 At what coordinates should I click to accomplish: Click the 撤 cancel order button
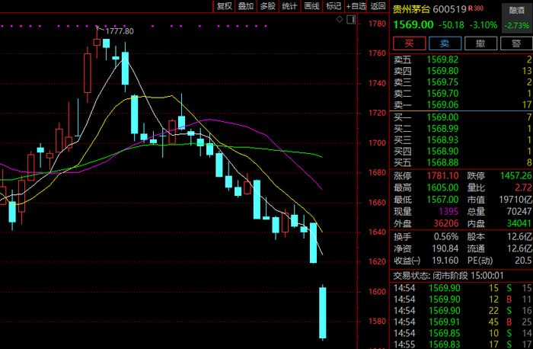point(480,43)
